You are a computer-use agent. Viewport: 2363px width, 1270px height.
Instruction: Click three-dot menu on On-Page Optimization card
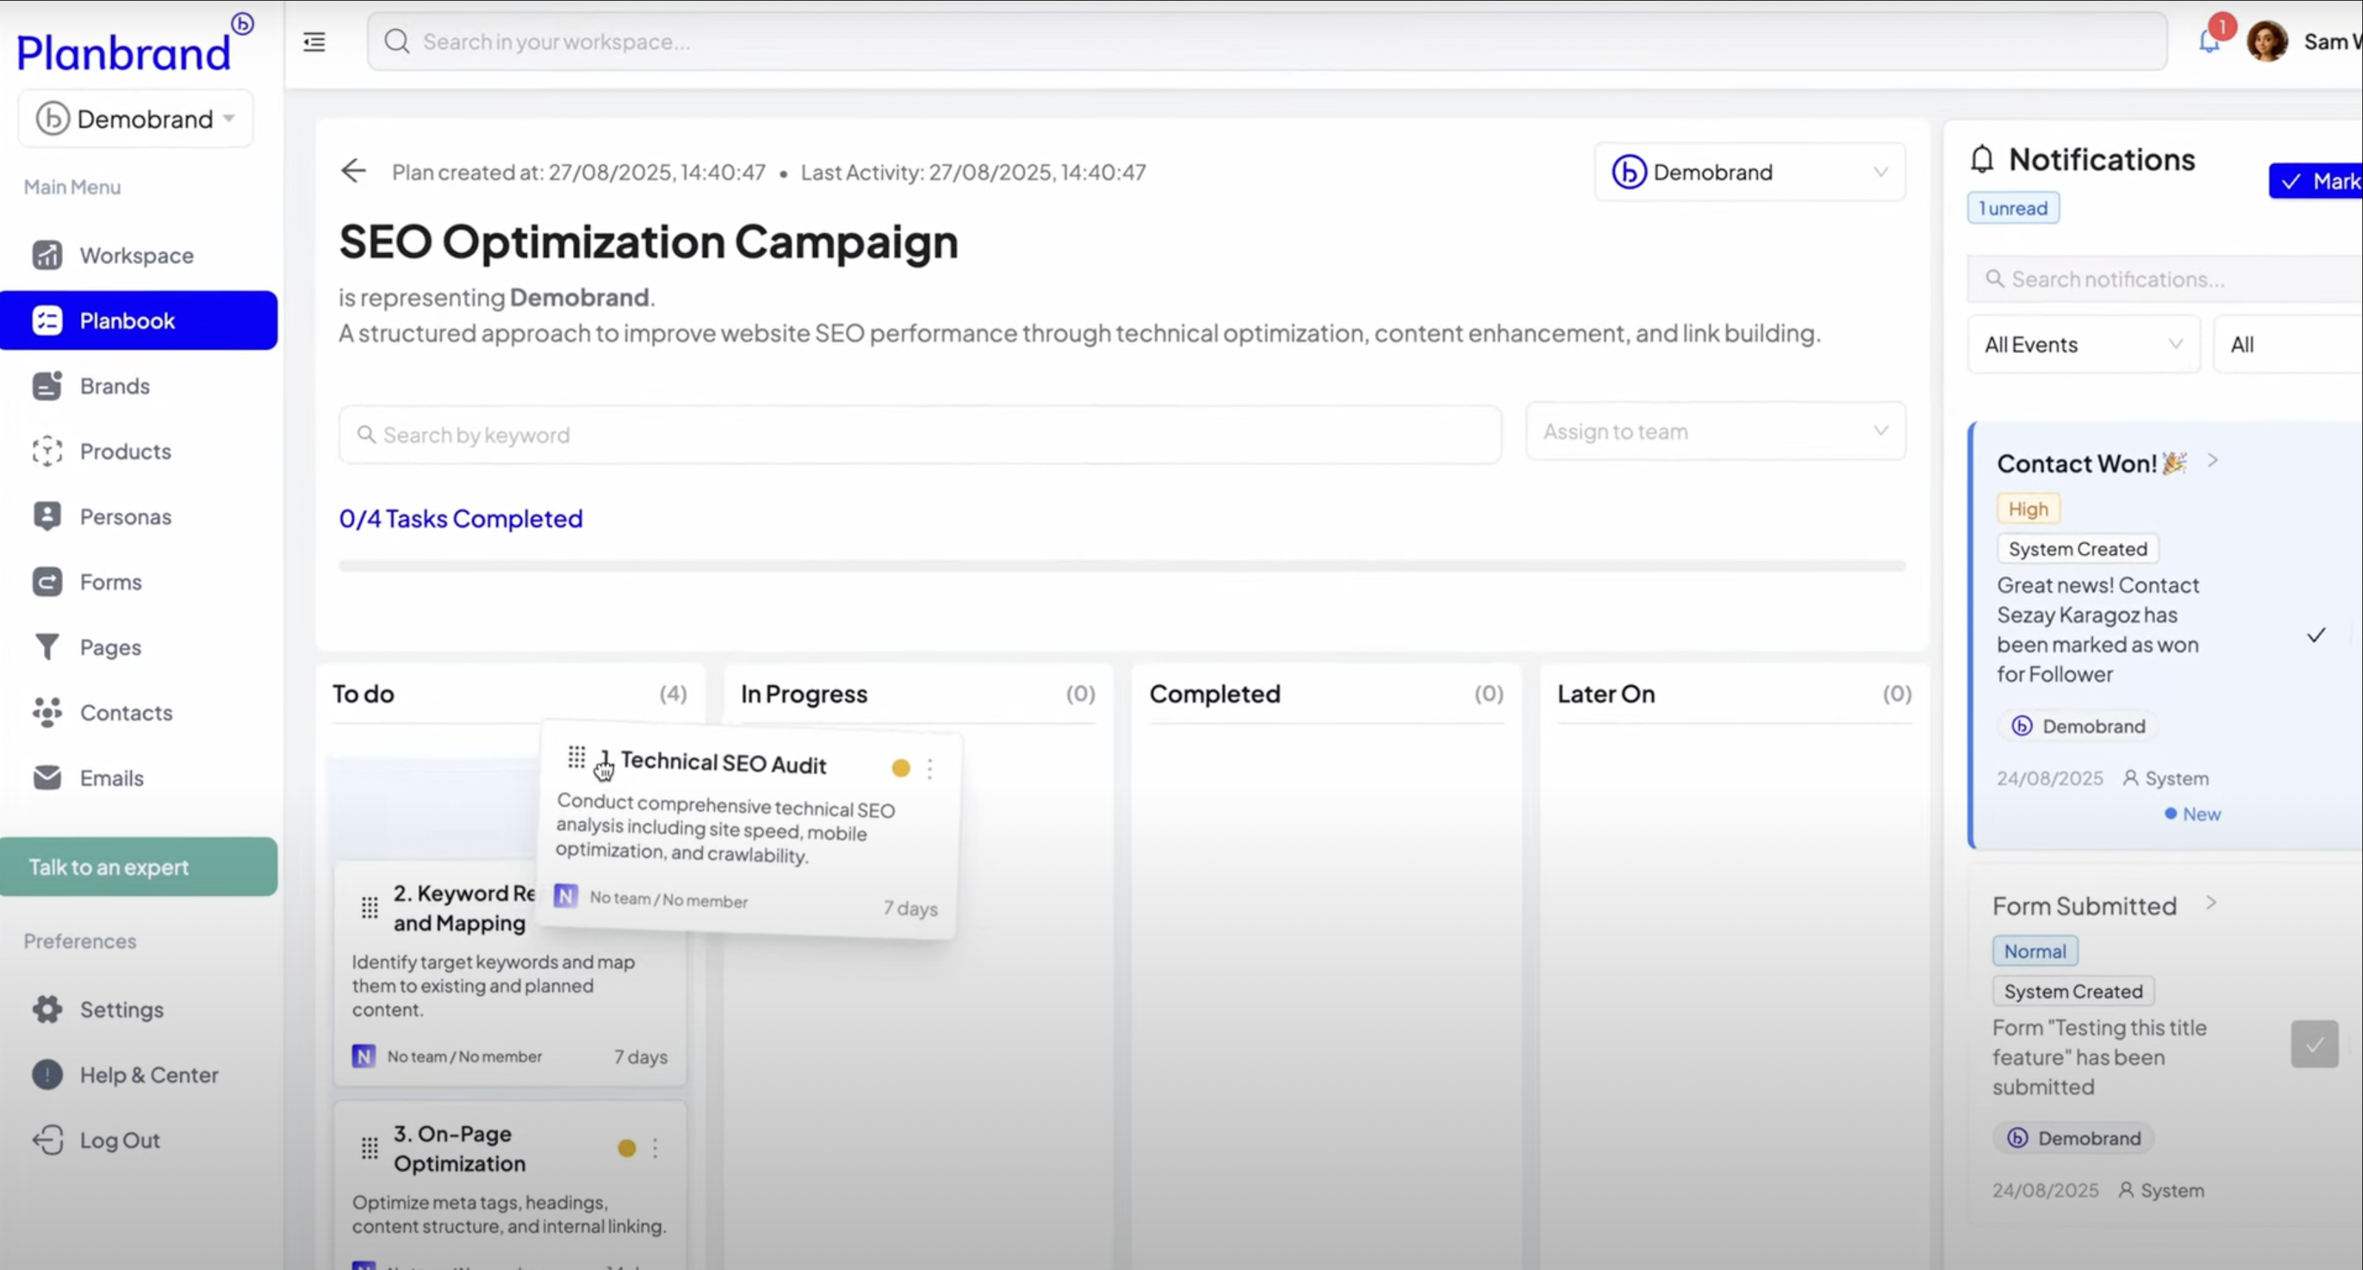coord(655,1148)
